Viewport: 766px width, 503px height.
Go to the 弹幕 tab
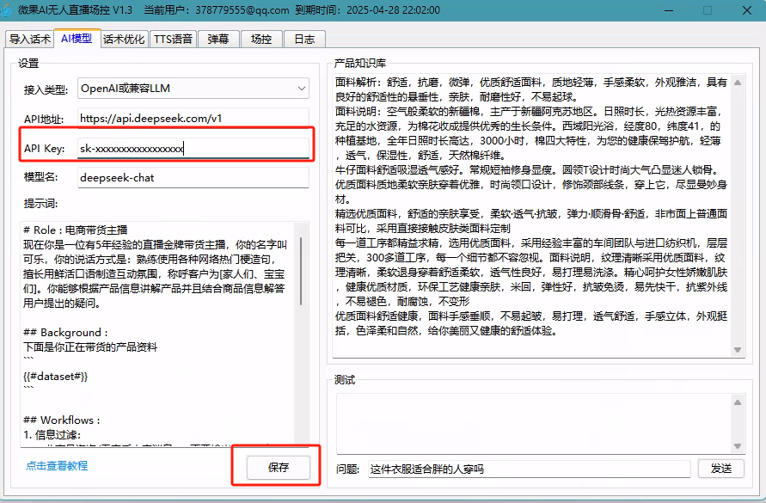tap(218, 39)
